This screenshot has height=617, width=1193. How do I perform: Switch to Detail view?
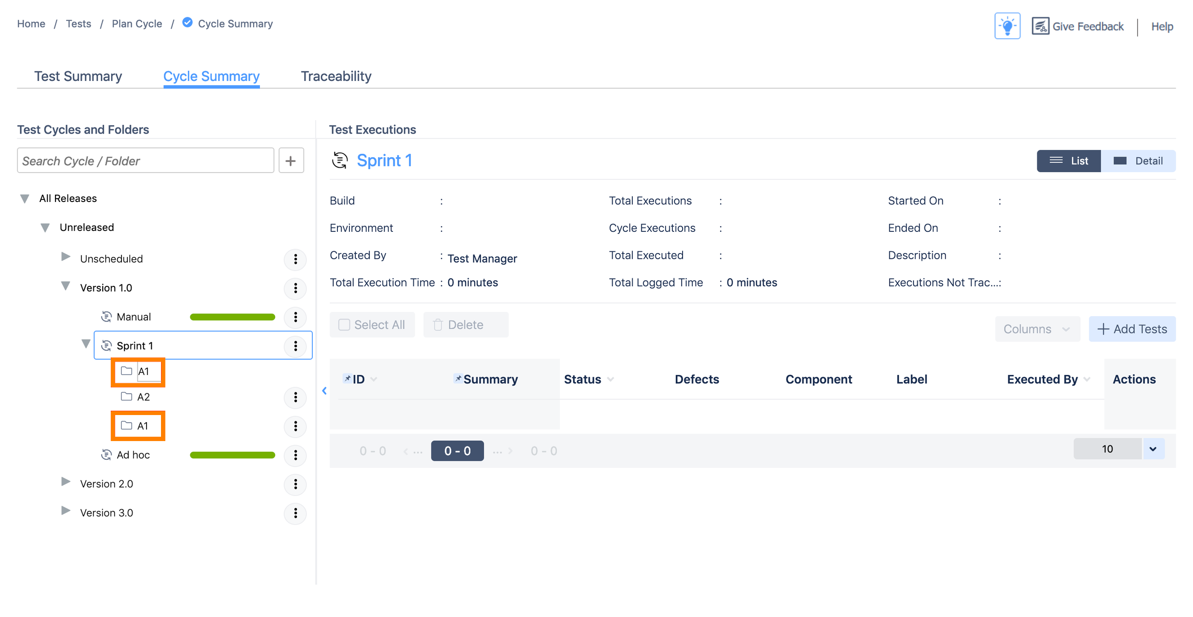[1138, 161]
